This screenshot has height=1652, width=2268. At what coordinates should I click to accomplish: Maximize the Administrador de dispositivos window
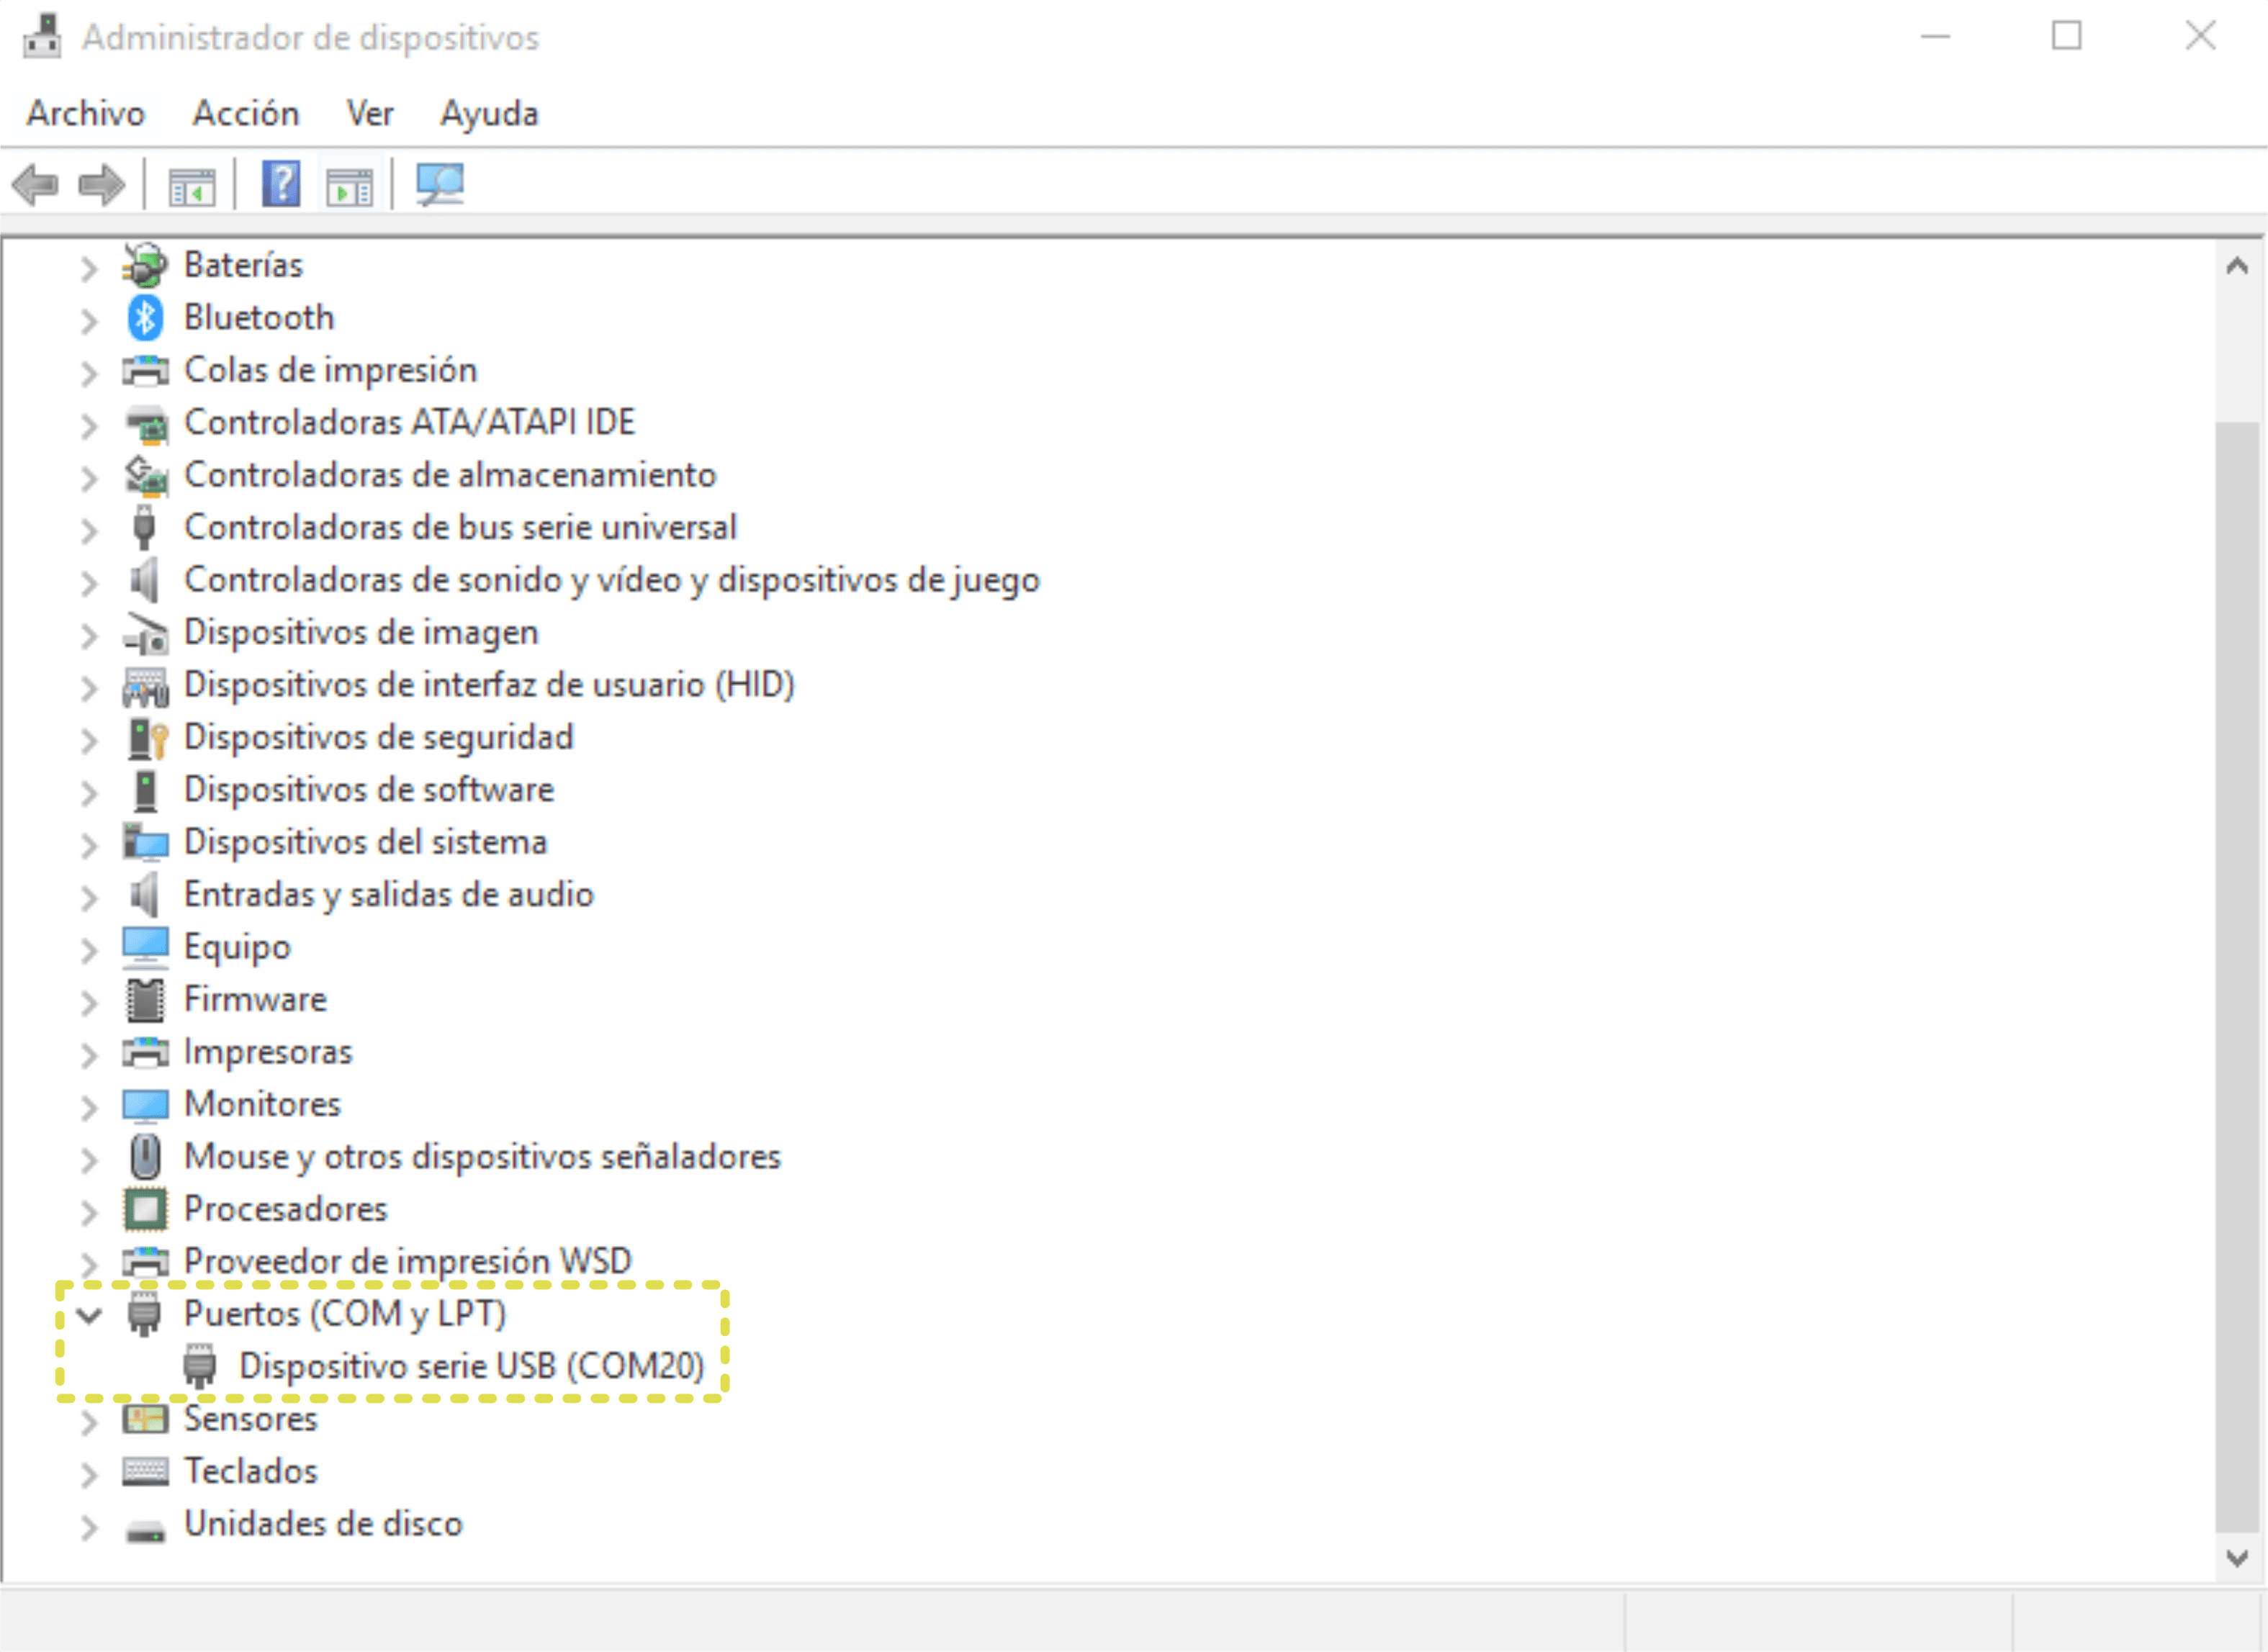coord(2067,36)
